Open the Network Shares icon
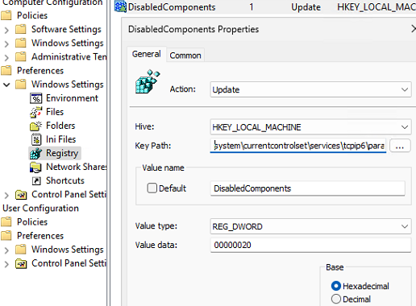The width and height of the screenshot is (416, 306). (35, 167)
